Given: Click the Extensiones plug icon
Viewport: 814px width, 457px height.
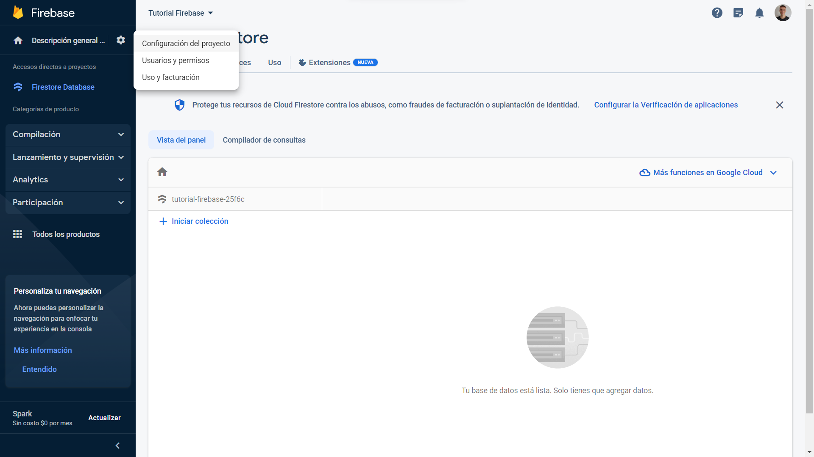Looking at the screenshot, I should click(x=302, y=62).
